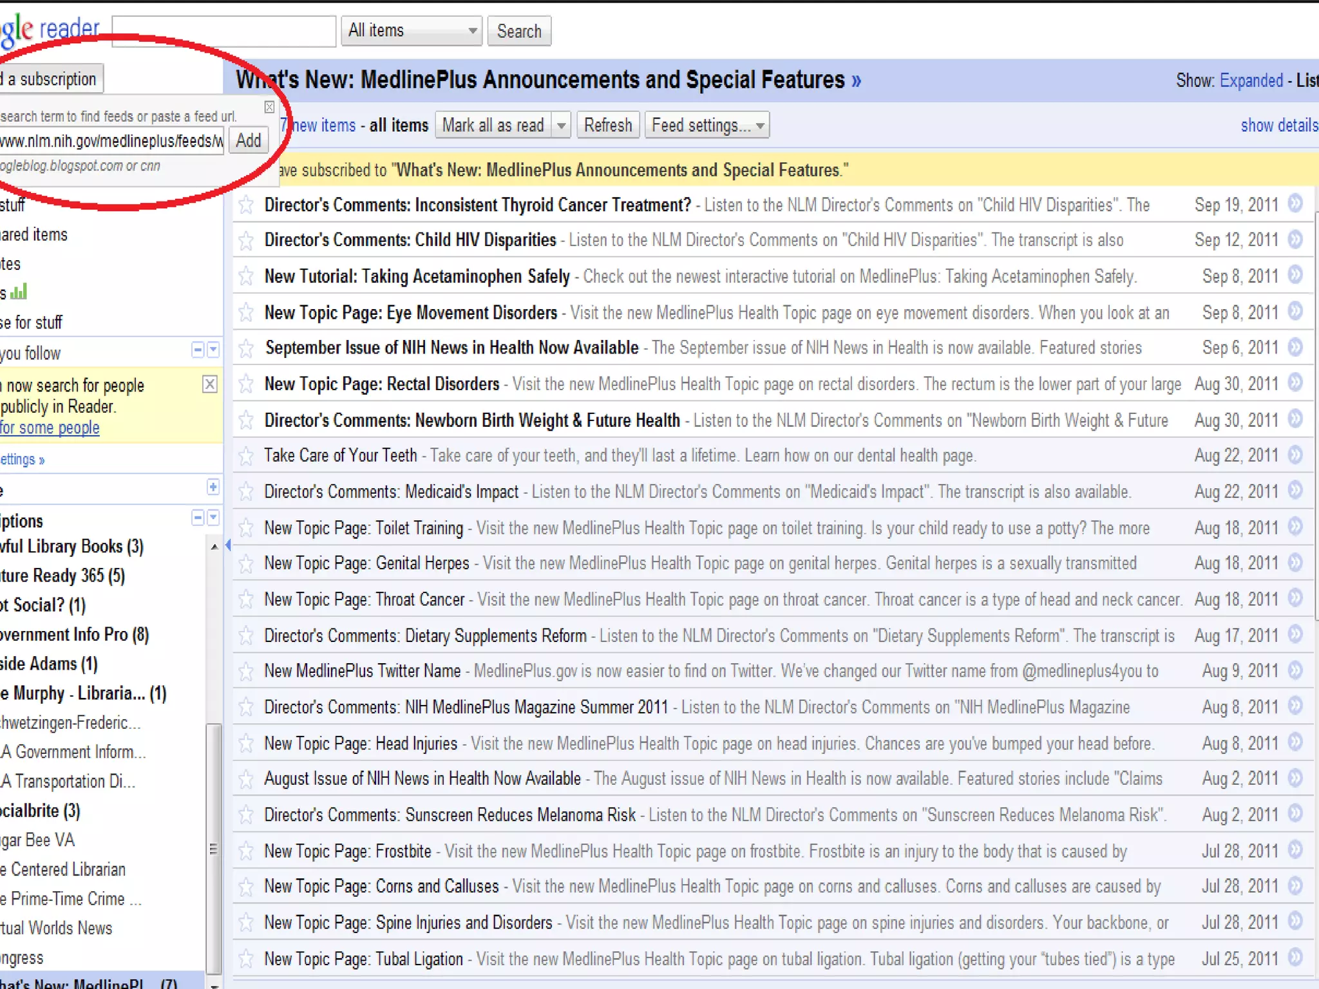Open the All items search dropdown
Screen dimensions: 1319x989
tap(412, 31)
